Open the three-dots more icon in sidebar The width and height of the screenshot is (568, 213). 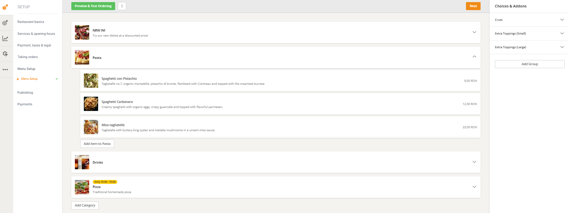(5, 70)
